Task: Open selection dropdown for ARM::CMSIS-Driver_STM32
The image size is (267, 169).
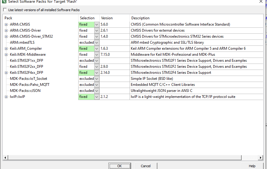Action: pyautogui.click(x=97, y=36)
